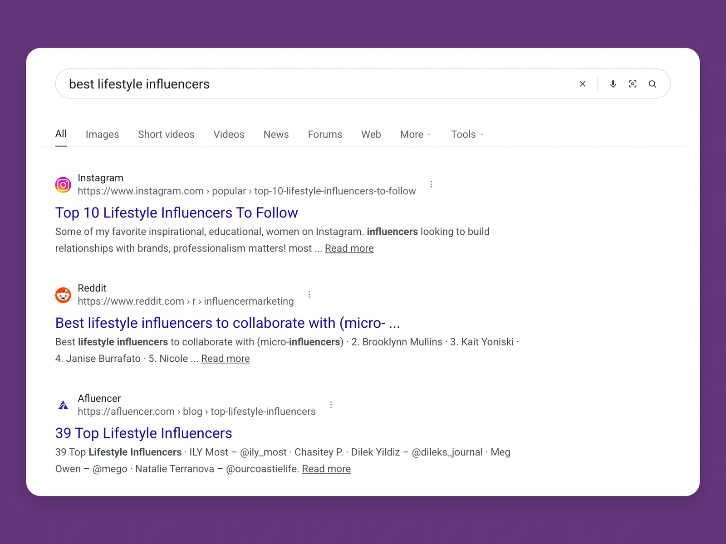
Task: Start voice search with the microphone icon
Action: (613, 84)
